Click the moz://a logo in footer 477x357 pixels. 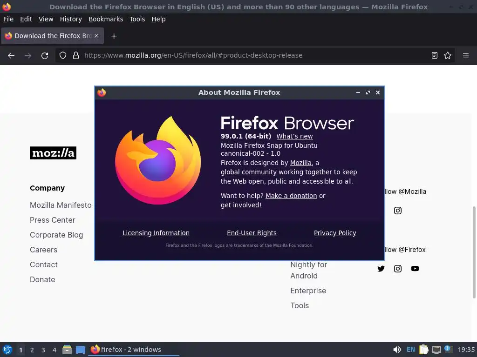[53, 153]
